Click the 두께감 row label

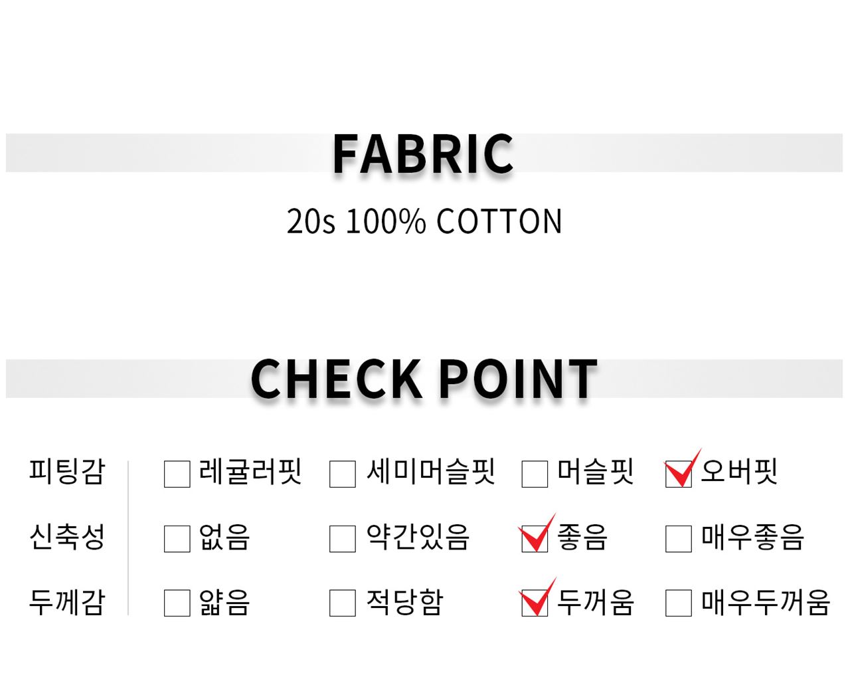(x=67, y=602)
